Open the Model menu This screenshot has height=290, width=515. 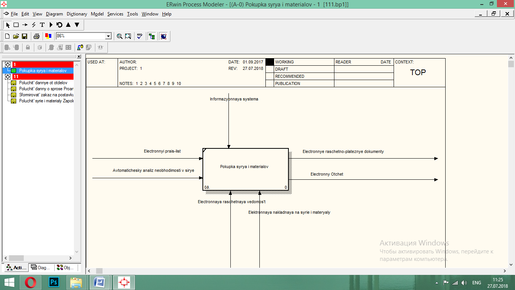click(x=97, y=14)
